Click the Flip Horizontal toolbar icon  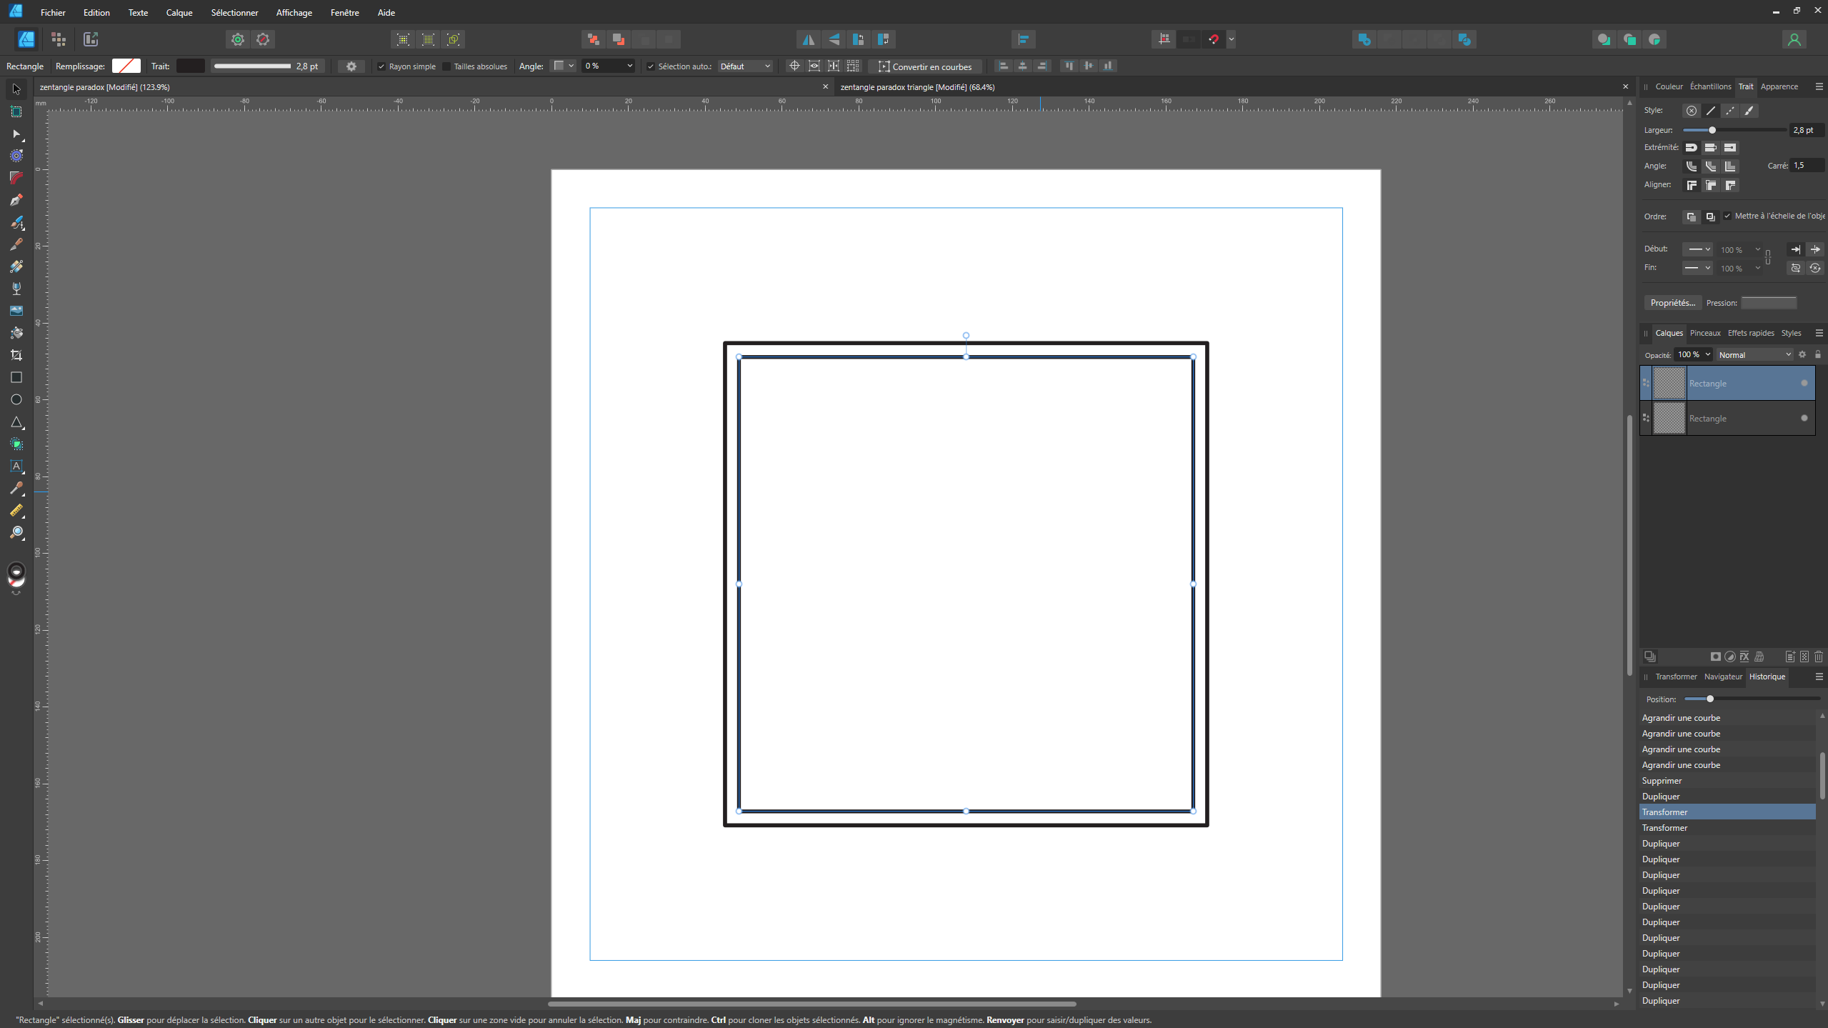click(x=808, y=39)
